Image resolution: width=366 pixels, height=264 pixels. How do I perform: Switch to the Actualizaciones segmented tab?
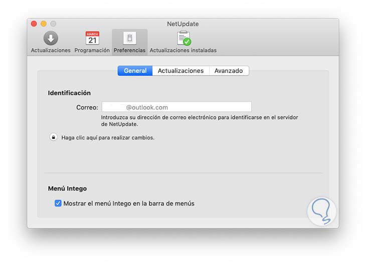(x=180, y=71)
